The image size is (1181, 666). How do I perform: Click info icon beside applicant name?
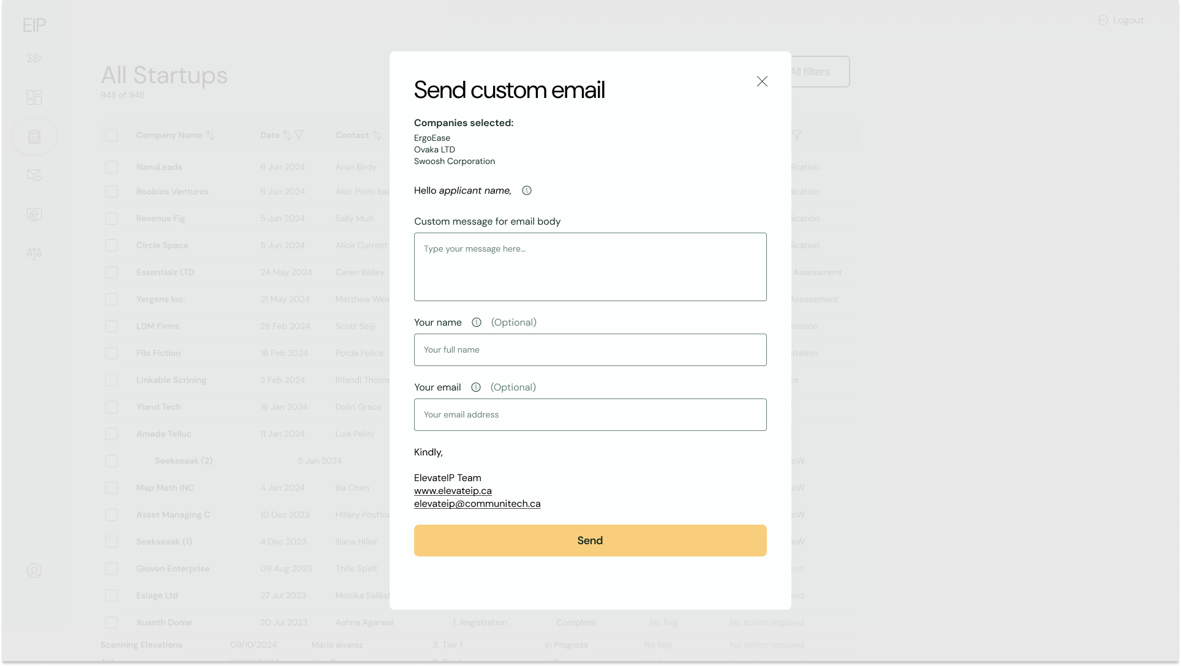526,190
